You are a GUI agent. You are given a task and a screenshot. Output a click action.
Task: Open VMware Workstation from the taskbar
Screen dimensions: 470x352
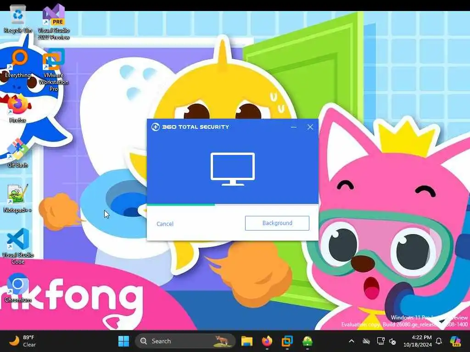tap(287, 341)
